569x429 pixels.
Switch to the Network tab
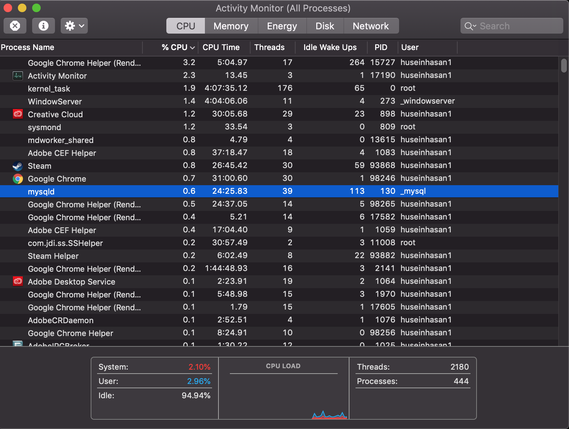click(371, 26)
